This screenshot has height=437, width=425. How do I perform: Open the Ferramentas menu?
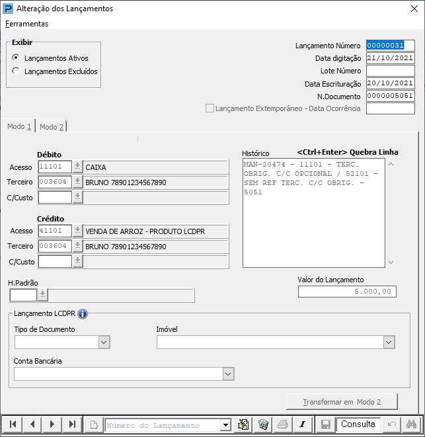point(26,24)
